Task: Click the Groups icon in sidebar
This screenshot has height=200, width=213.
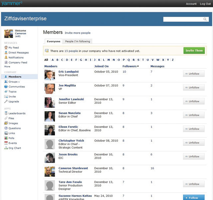Action: pos(6,82)
